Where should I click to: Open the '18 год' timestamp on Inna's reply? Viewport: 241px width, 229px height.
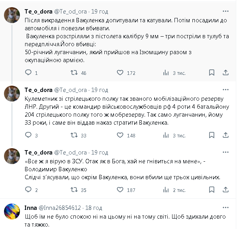(x=94, y=207)
